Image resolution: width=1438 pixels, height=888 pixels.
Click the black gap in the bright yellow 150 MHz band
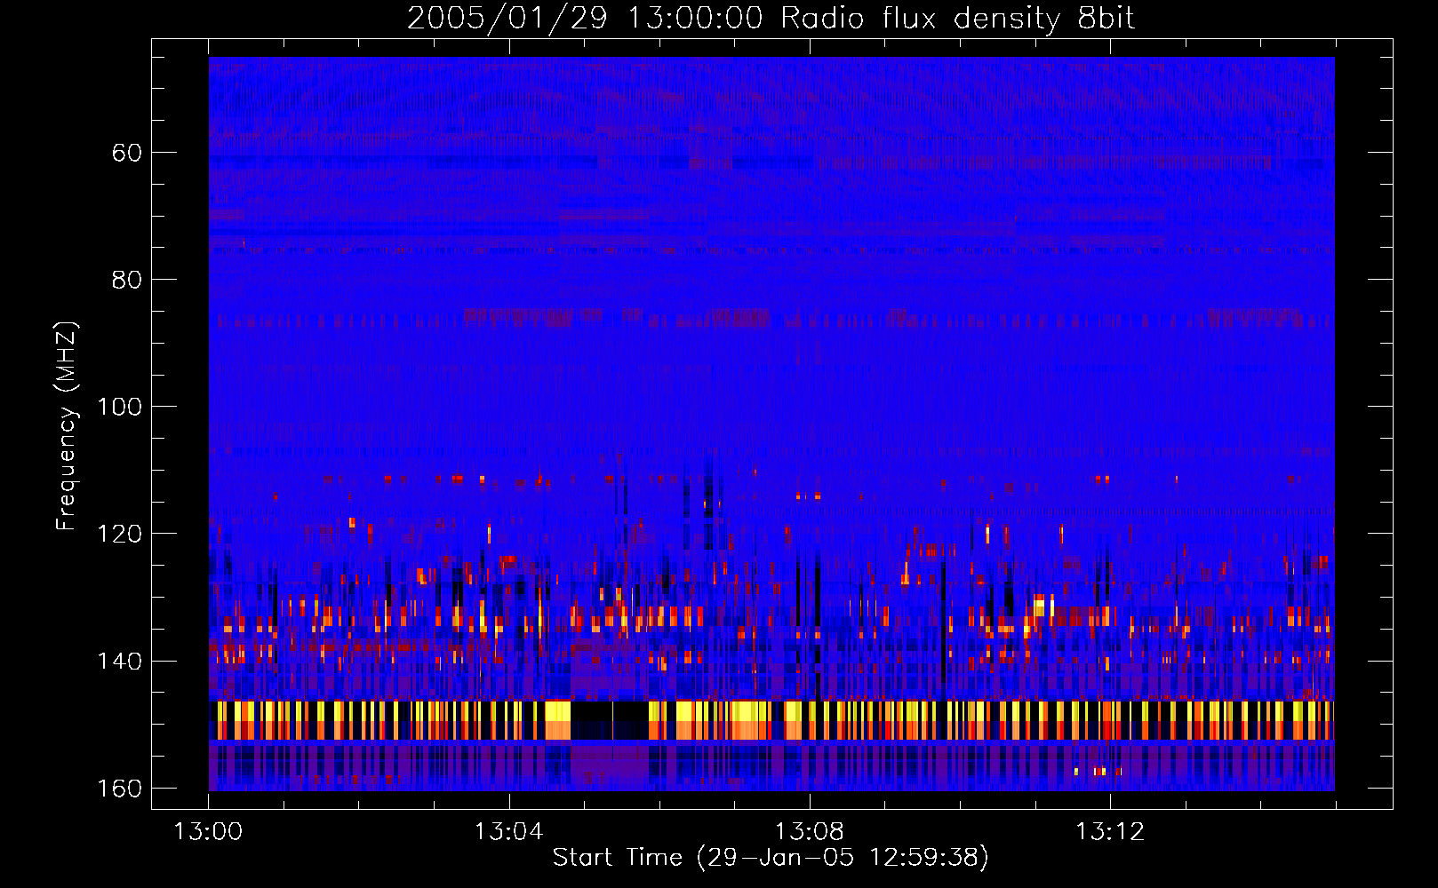(x=610, y=720)
